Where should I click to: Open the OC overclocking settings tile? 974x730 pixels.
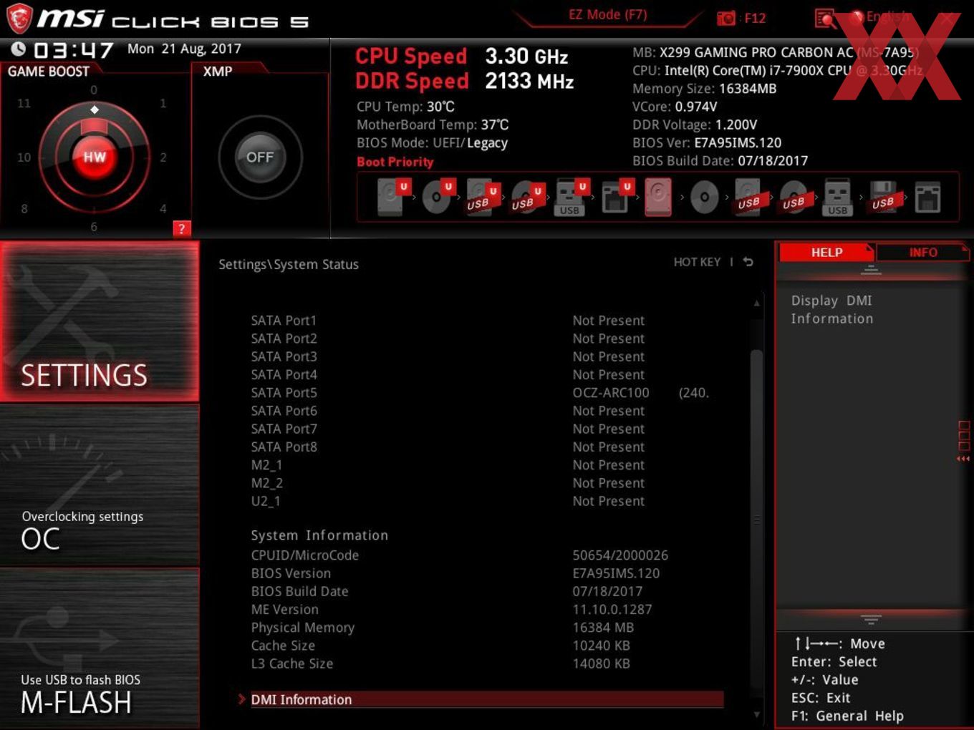100,485
